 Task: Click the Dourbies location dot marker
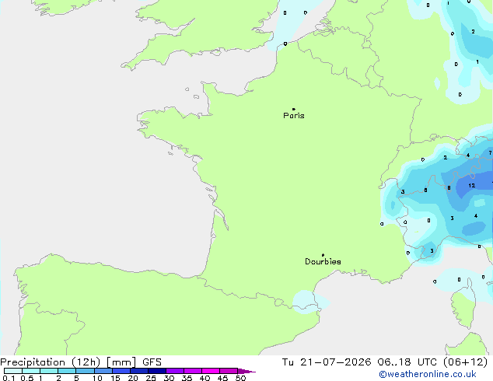323,255
